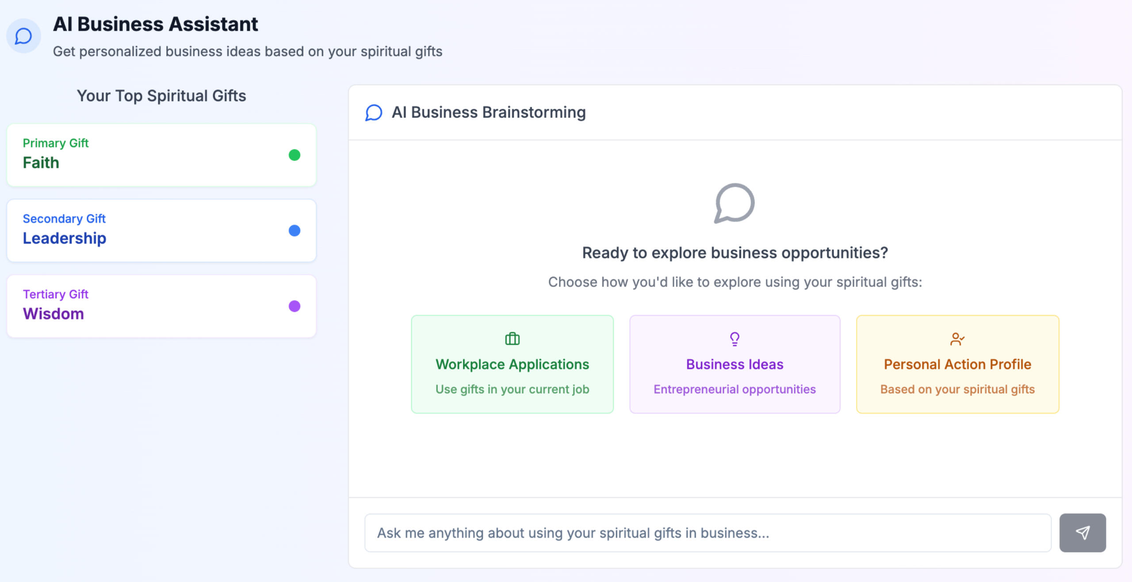Click the Your Top Spiritual Gifts heading

(161, 96)
